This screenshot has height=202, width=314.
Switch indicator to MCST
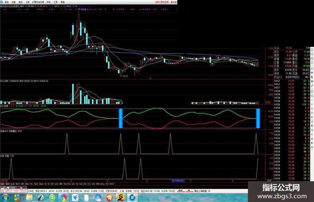[x=112, y=184]
